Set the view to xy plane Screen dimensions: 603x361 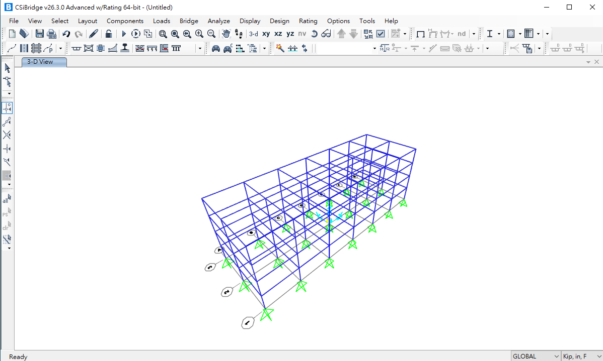[x=266, y=34]
